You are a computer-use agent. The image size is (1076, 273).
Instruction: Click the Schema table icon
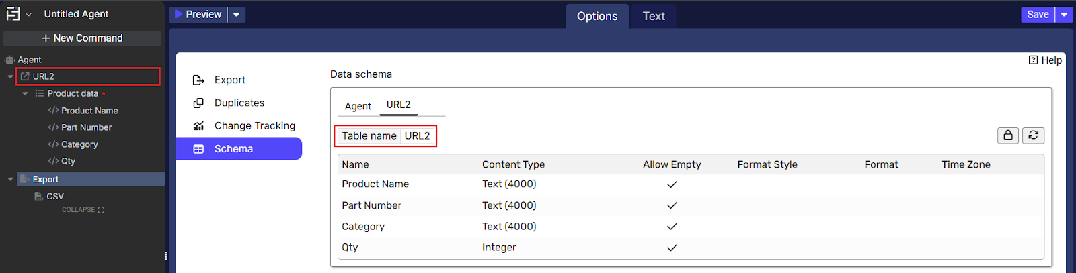[x=198, y=149]
